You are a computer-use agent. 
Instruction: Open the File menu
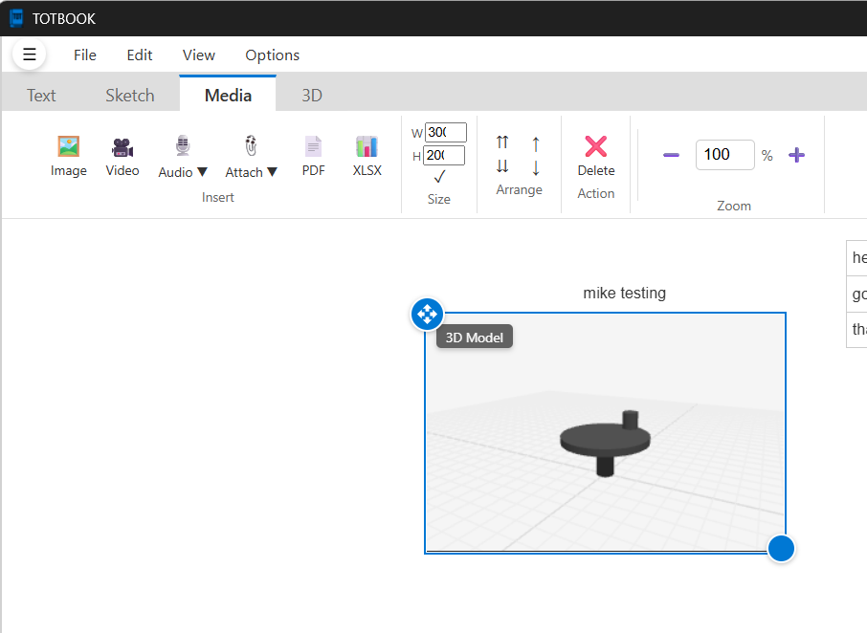(84, 55)
